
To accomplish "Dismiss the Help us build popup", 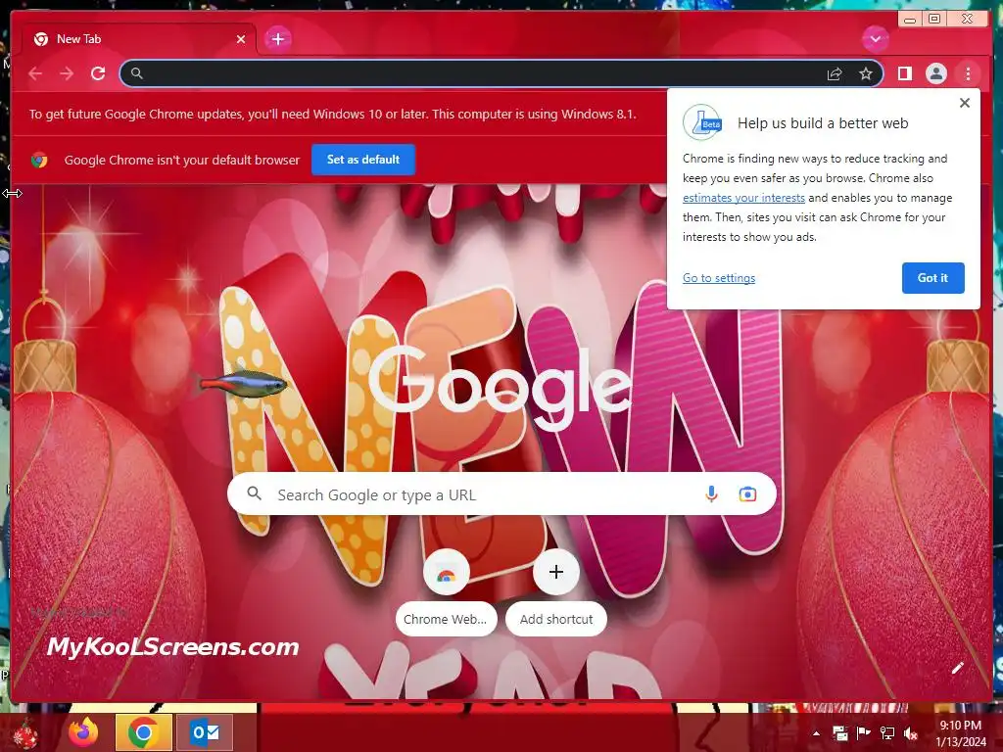I will (x=965, y=102).
